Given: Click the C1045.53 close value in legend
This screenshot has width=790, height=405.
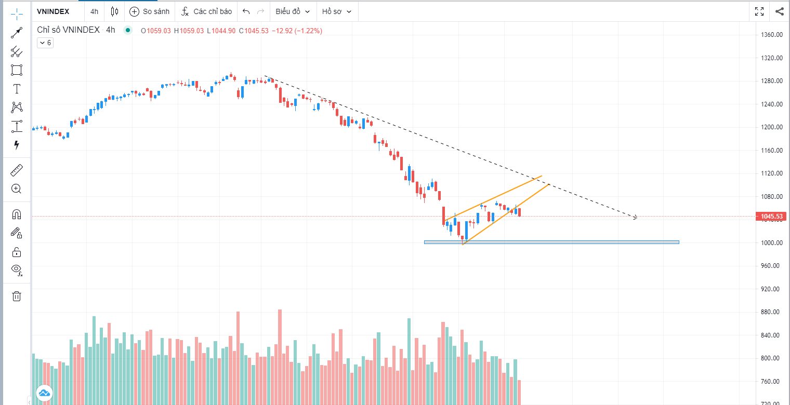Looking at the screenshot, I should click(254, 31).
